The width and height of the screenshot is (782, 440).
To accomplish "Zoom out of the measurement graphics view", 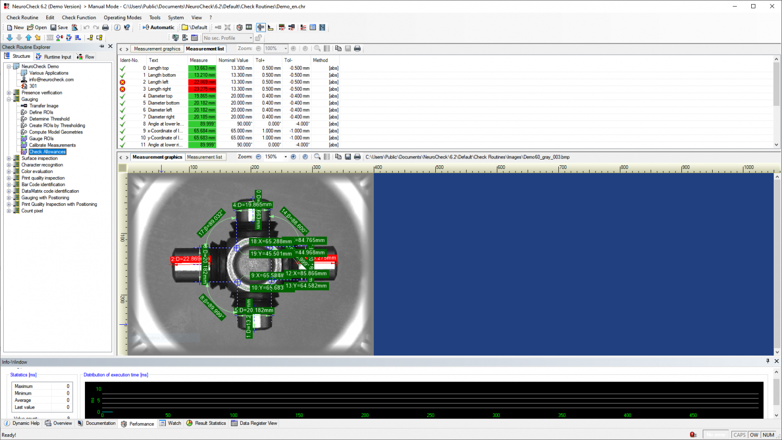I will coord(259,157).
